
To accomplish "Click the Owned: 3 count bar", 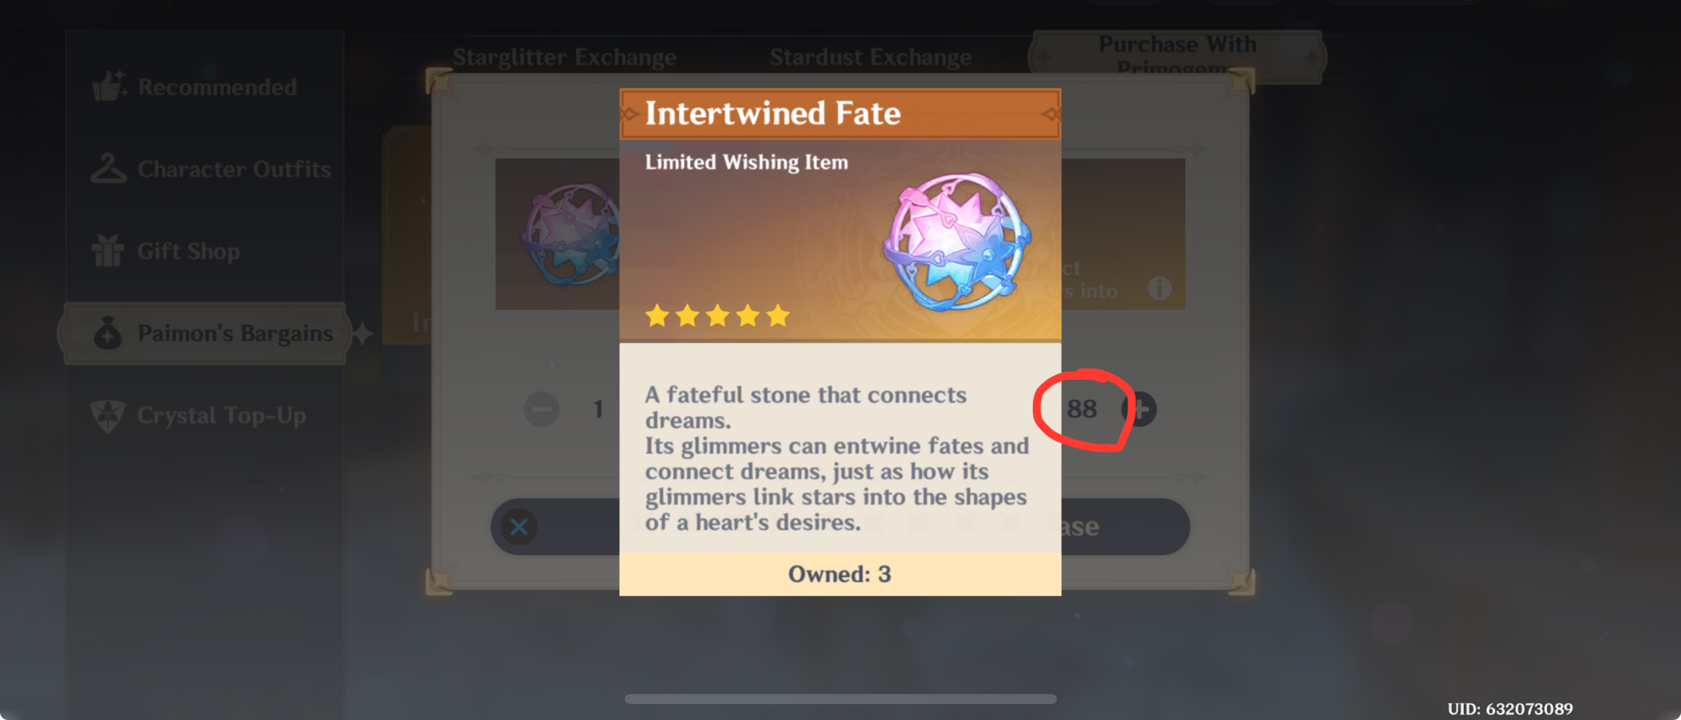I will point(840,574).
